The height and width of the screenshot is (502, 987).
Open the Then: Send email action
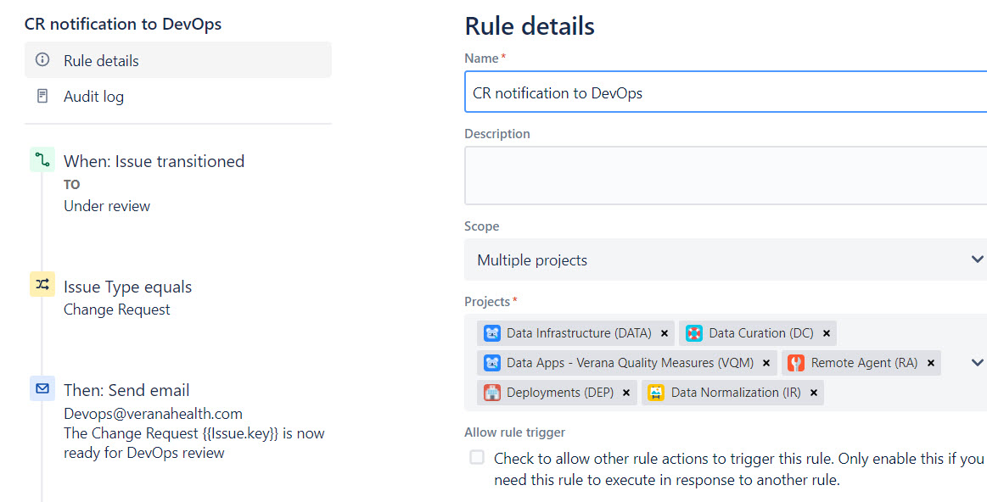126,390
